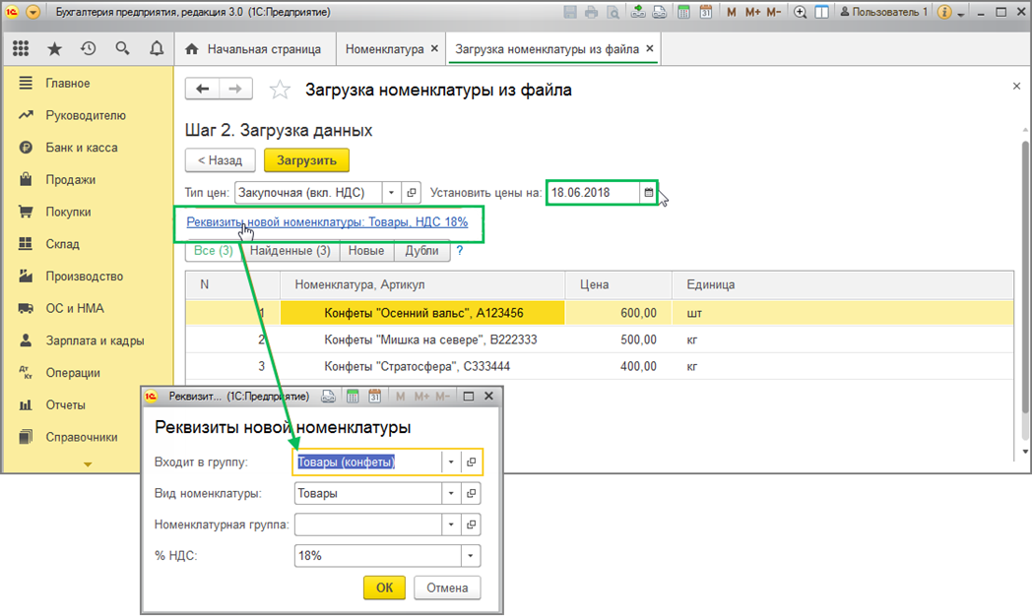Open the calculator icon in main title bar
Viewport: 1032px width, 616px height.
(x=684, y=12)
